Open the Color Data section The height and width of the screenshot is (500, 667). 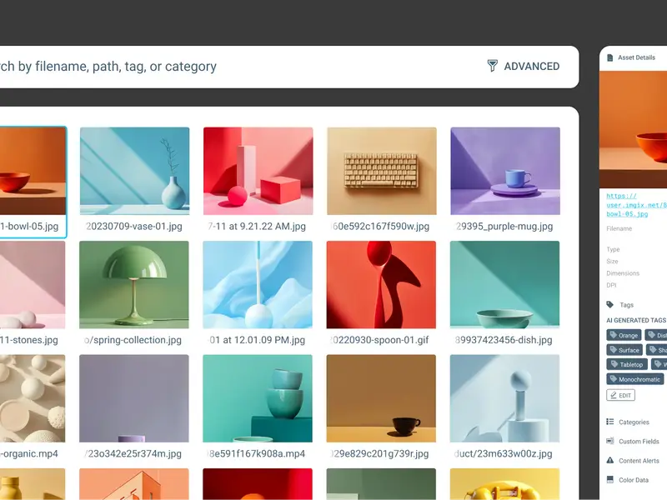tap(634, 480)
